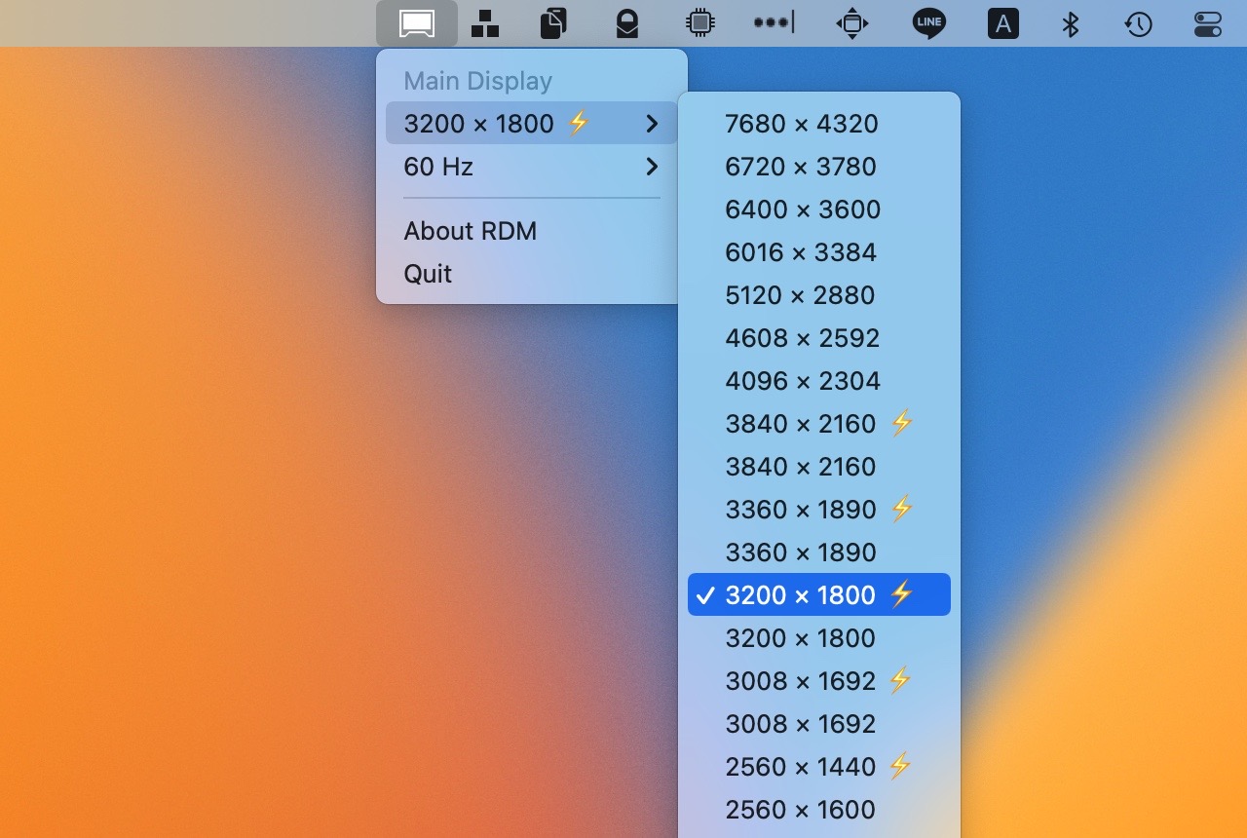Open Control Center toggles icon

pyautogui.click(x=1208, y=23)
